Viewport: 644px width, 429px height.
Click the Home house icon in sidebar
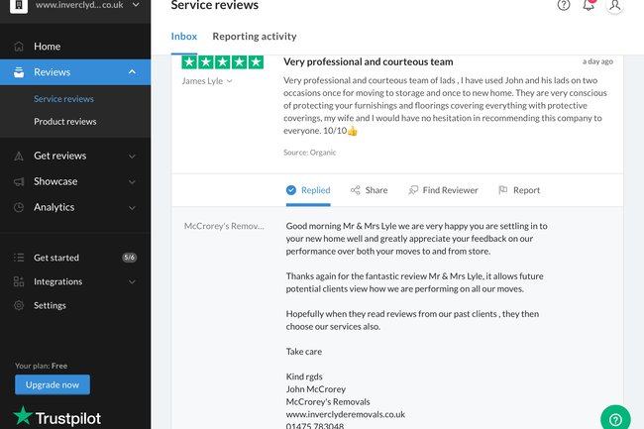pyautogui.click(x=19, y=47)
